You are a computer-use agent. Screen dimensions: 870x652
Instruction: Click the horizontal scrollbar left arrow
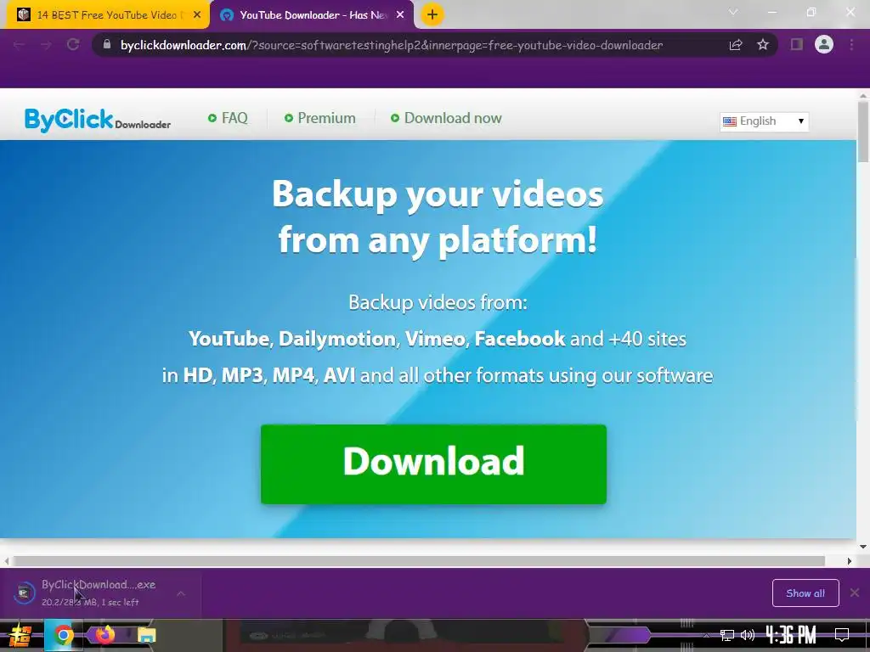click(x=6, y=561)
